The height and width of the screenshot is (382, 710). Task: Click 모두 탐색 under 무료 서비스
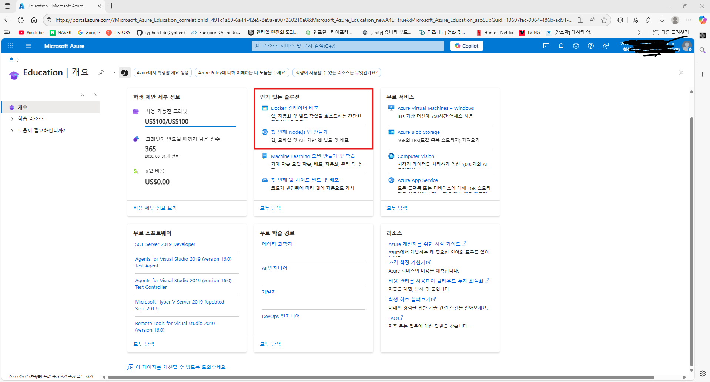397,208
